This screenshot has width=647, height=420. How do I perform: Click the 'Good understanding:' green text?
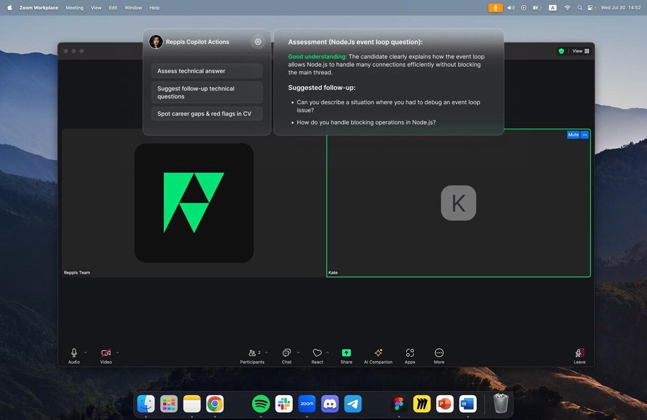(318, 57)
